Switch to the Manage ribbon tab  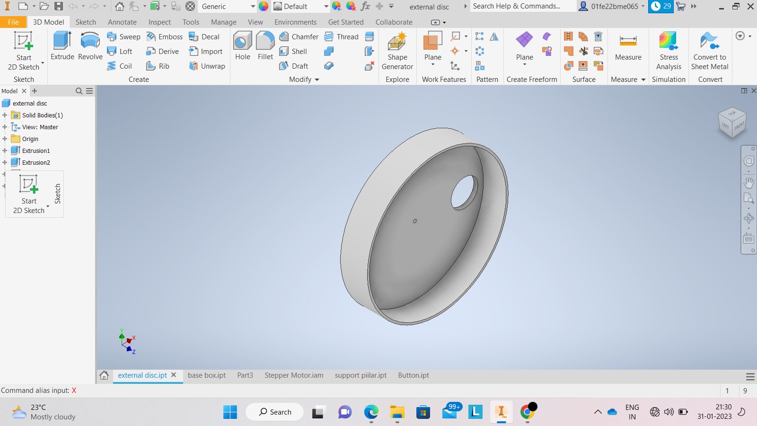(x=224, y=22)
